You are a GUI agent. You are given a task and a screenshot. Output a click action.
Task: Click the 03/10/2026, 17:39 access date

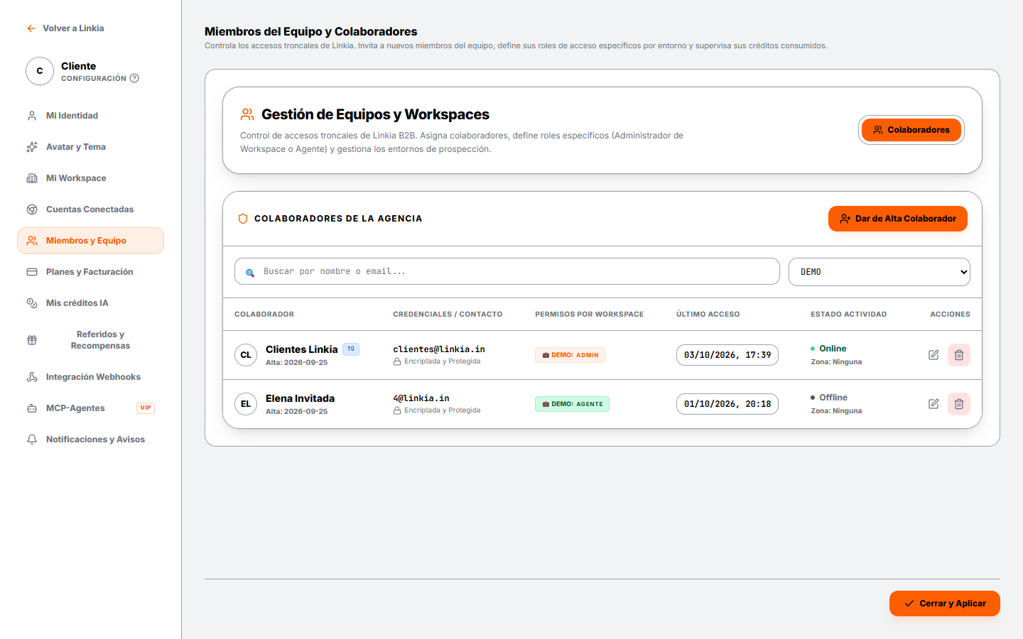pyautogui.click(x=727, y=355)
